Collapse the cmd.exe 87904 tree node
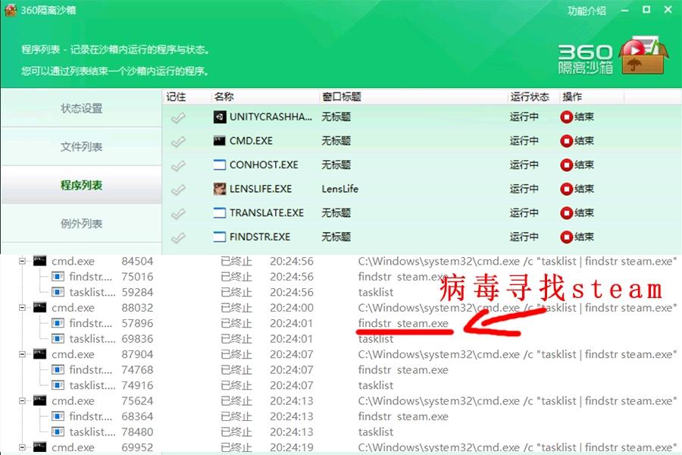Screen dimensions: 682x455 click(x=22, y=354)
